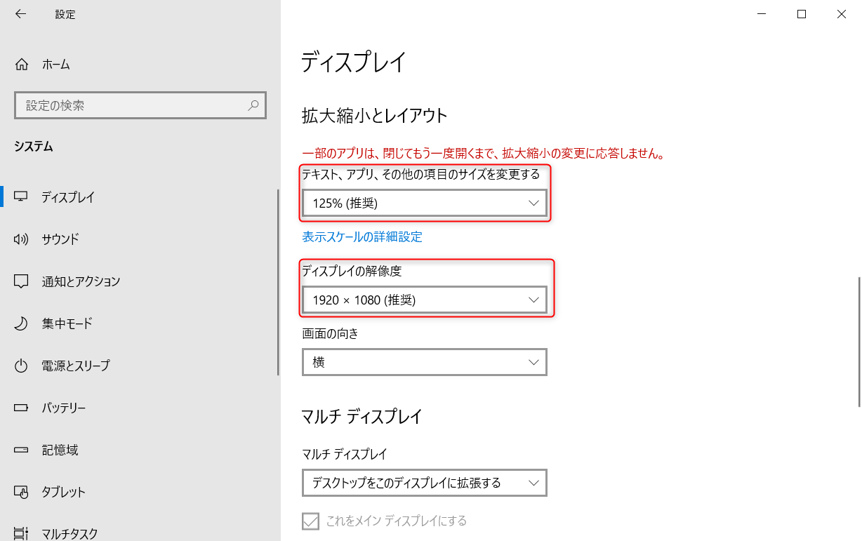Click the settings page vertical scrollbar
The width and height of the screenshot is (862, 541).
click(858, 342)
